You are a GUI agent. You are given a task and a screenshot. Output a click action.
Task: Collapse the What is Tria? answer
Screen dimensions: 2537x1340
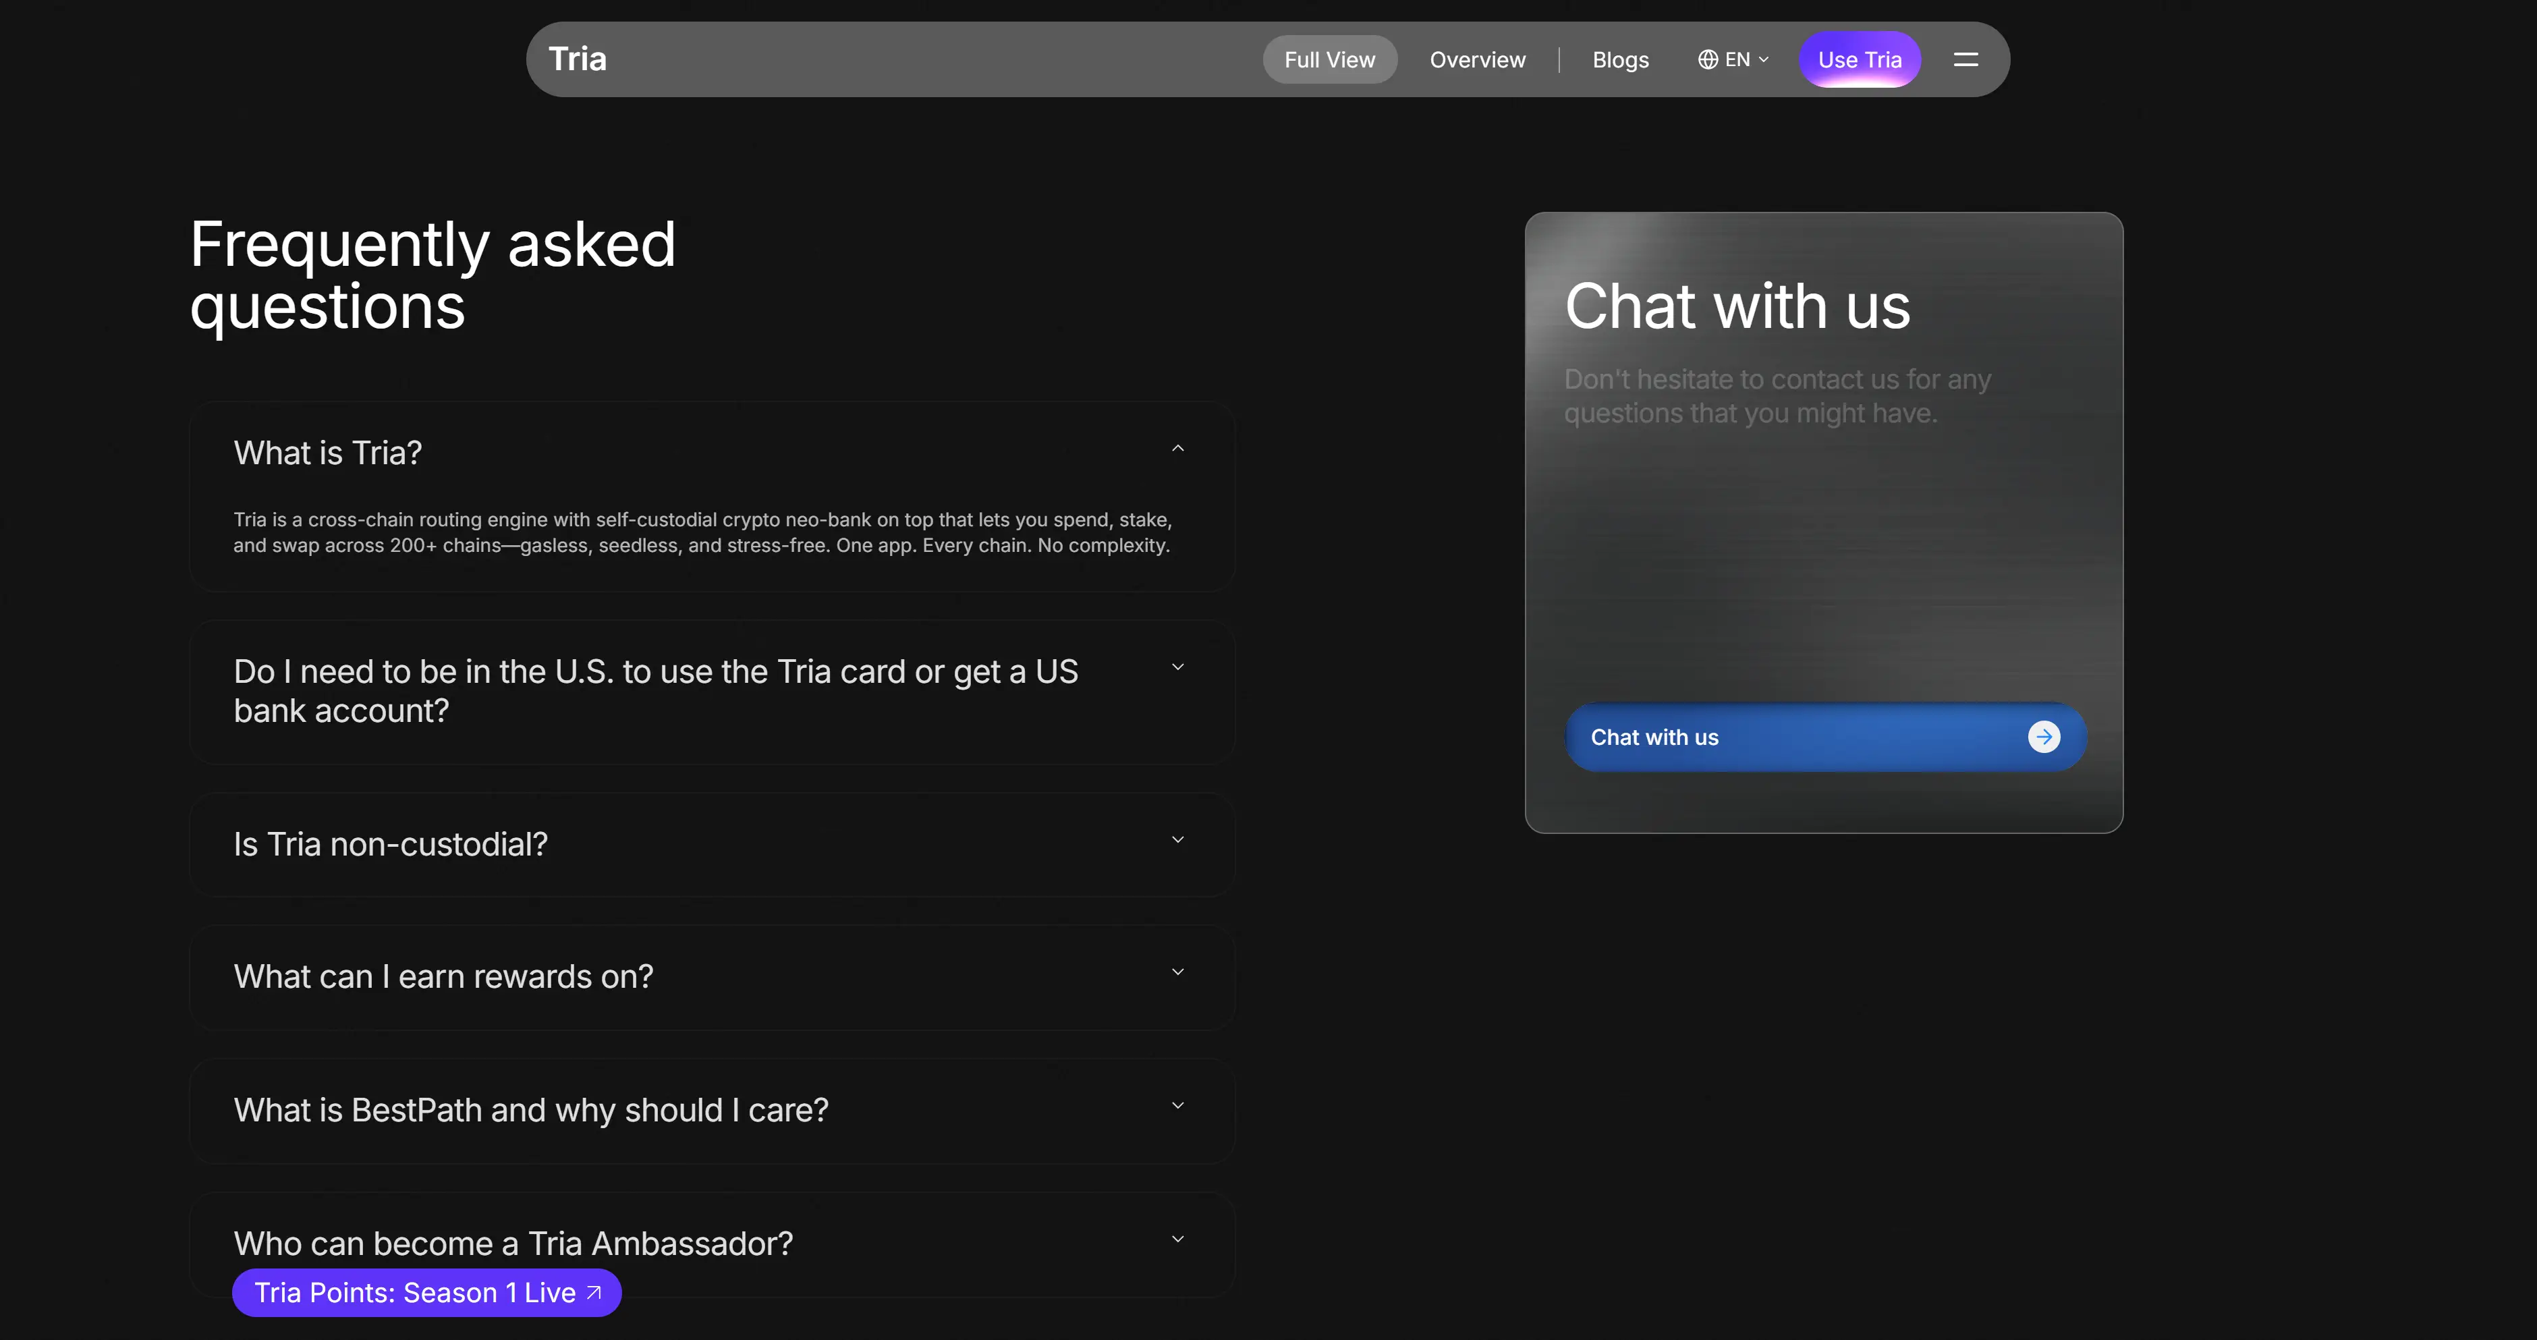[1178, 449]
